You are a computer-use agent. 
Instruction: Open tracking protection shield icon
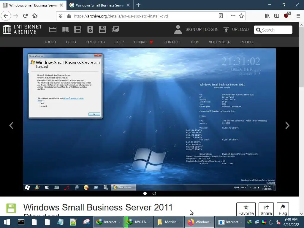click(x=61, y=16)
